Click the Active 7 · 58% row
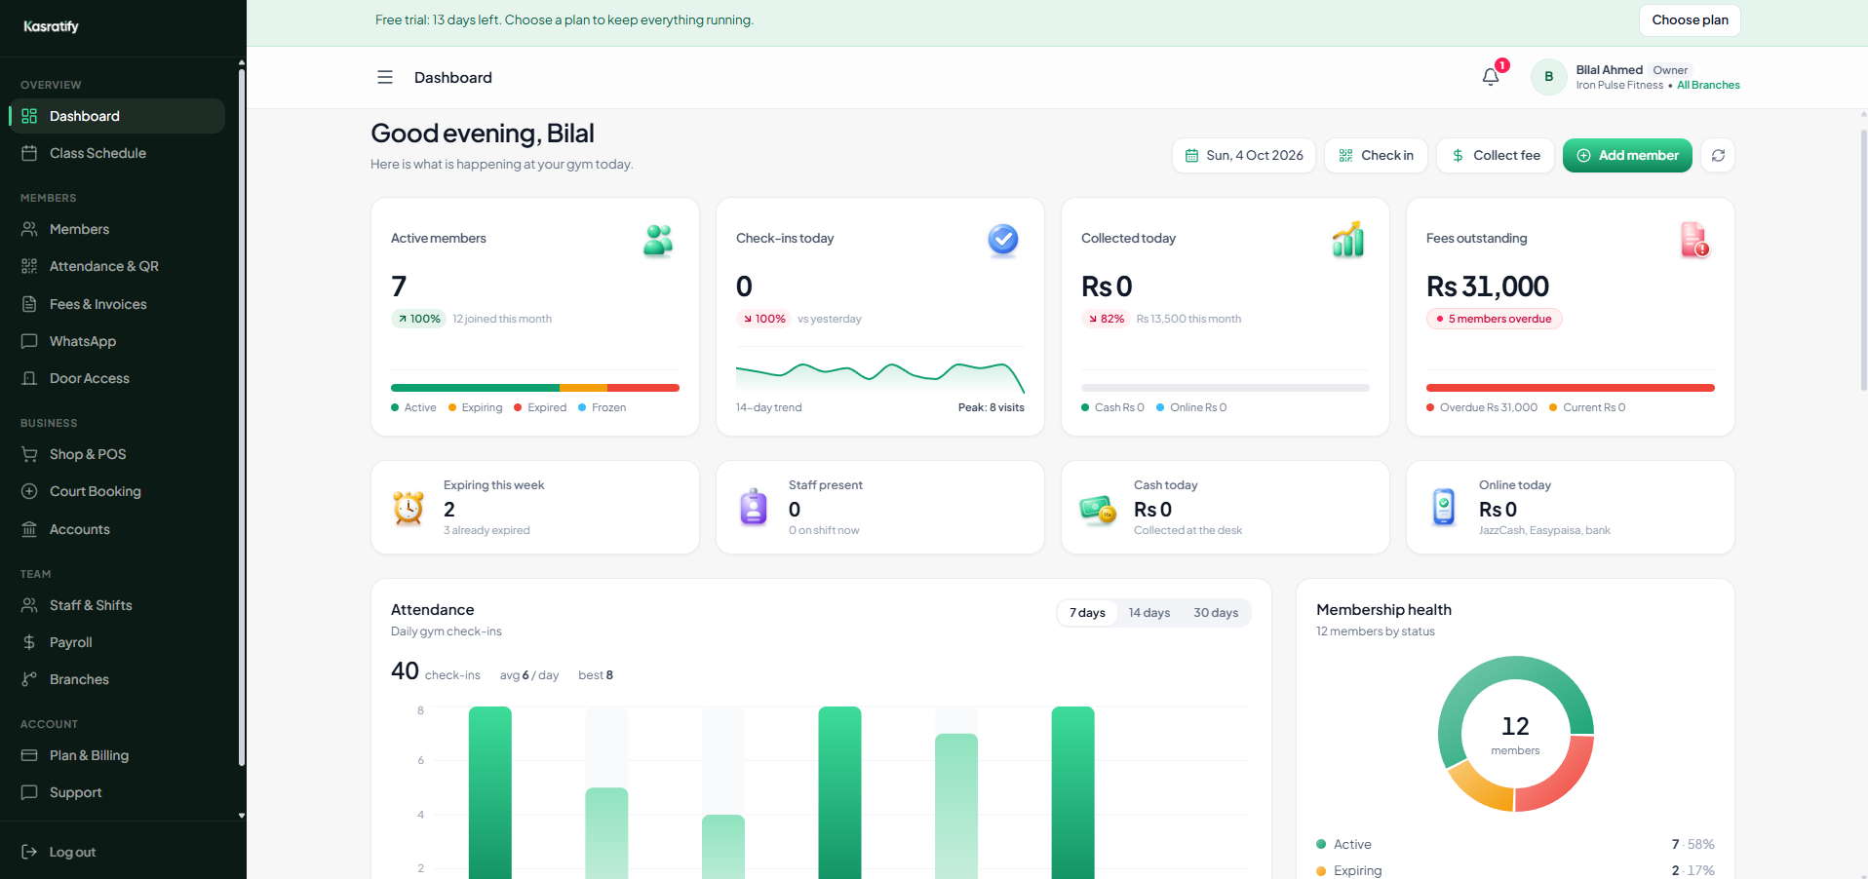Image resolution: width=1868 pixels, height=879 pixels. pyautogui.click(x=1515, y=844)
